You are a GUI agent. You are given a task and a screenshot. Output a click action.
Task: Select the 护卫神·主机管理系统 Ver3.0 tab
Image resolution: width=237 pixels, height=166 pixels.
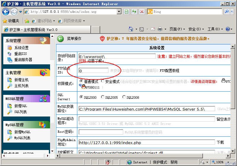click(47, 29)
